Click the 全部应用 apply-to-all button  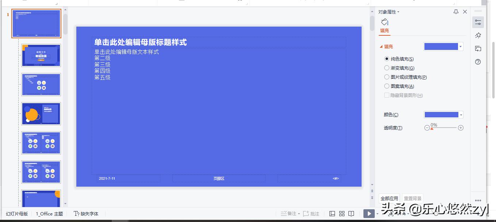coord(389,198)
